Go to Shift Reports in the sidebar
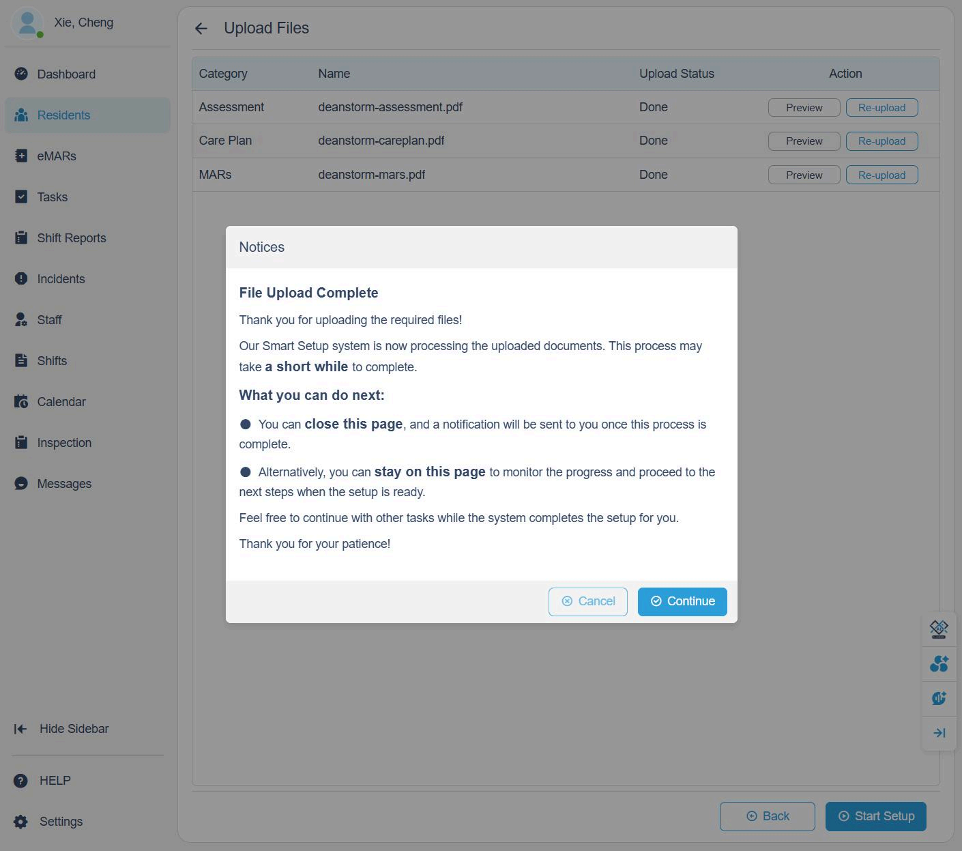Viewport: 962px width, 851px height. [71, 237]
